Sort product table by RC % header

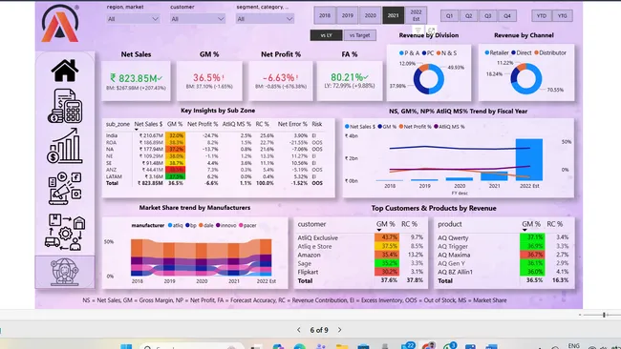pos(555,224)
